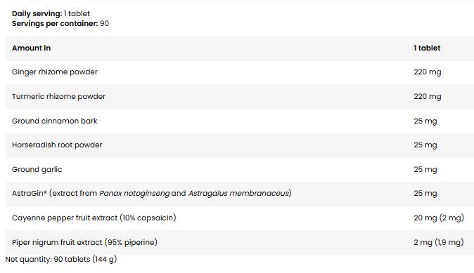474x273 pixels.
Task: Click the AstraGin extract ingredient text
Action: click(152, 194)
